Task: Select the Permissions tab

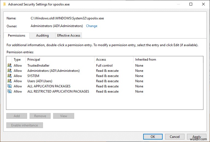Action: (x=16, y=35)
